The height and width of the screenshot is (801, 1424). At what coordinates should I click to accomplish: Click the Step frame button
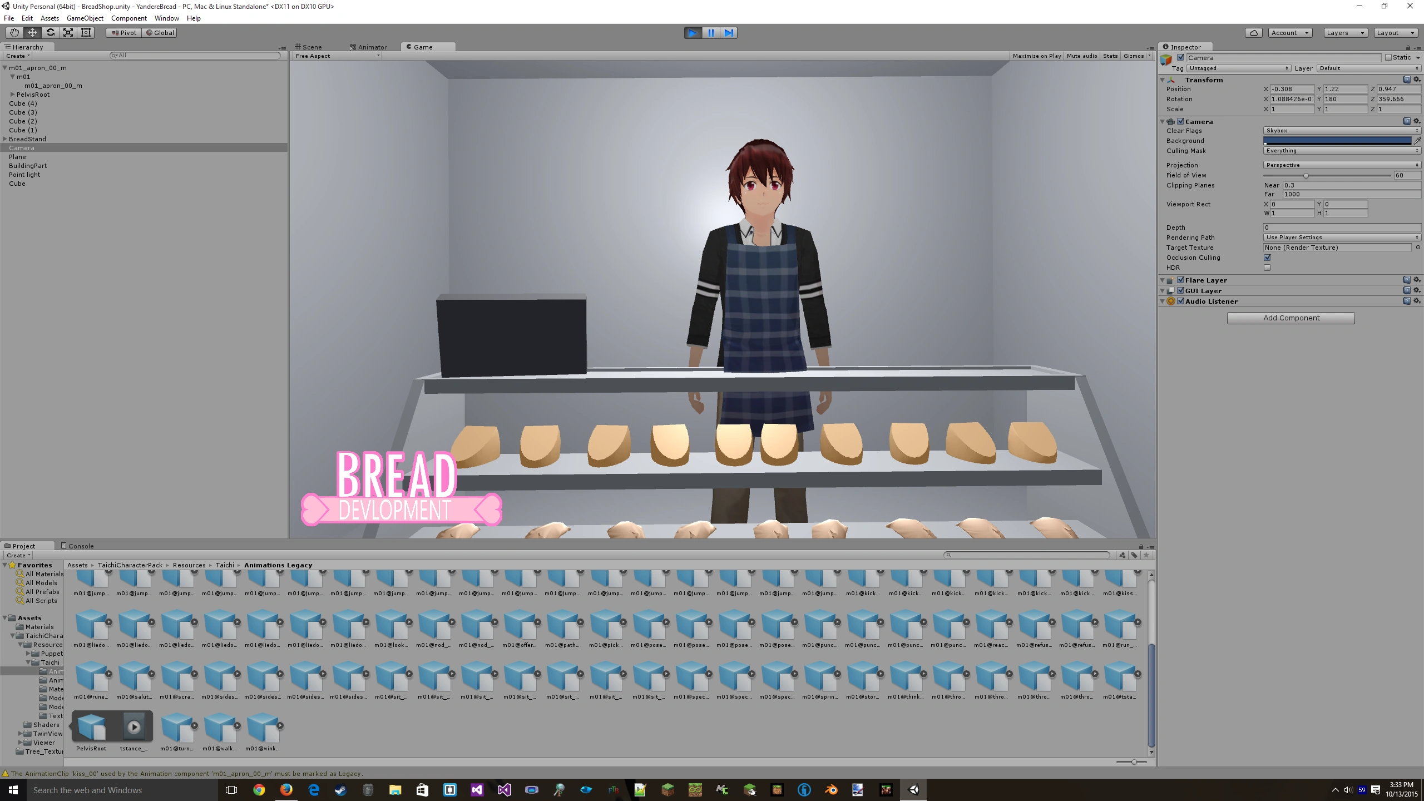coord(729,33)
